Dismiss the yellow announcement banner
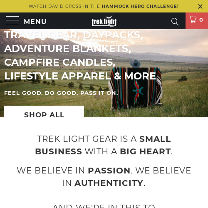208x208 pixels. coord(200,6)
